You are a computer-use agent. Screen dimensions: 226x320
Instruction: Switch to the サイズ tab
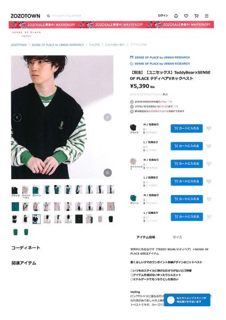pyautogui.click(x=177, y=237)
